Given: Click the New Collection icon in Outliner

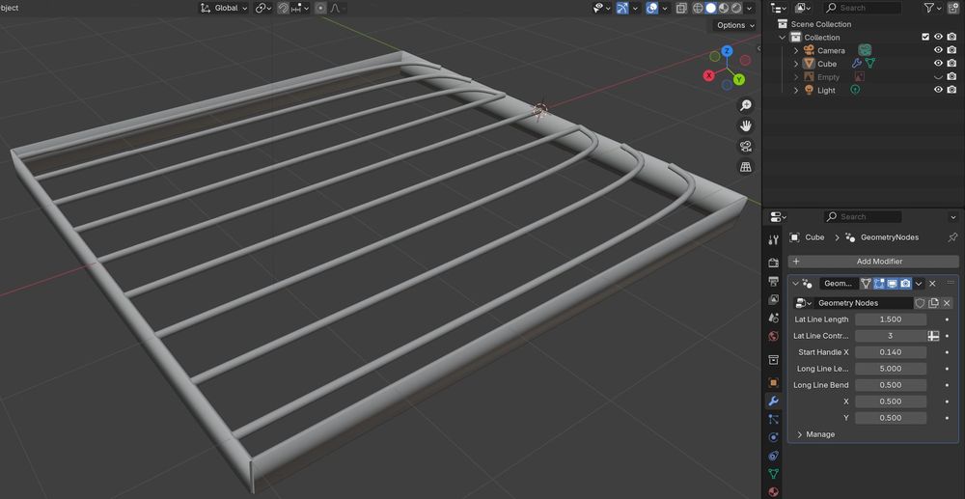Looking at the screenshot, I should (952, 8).
